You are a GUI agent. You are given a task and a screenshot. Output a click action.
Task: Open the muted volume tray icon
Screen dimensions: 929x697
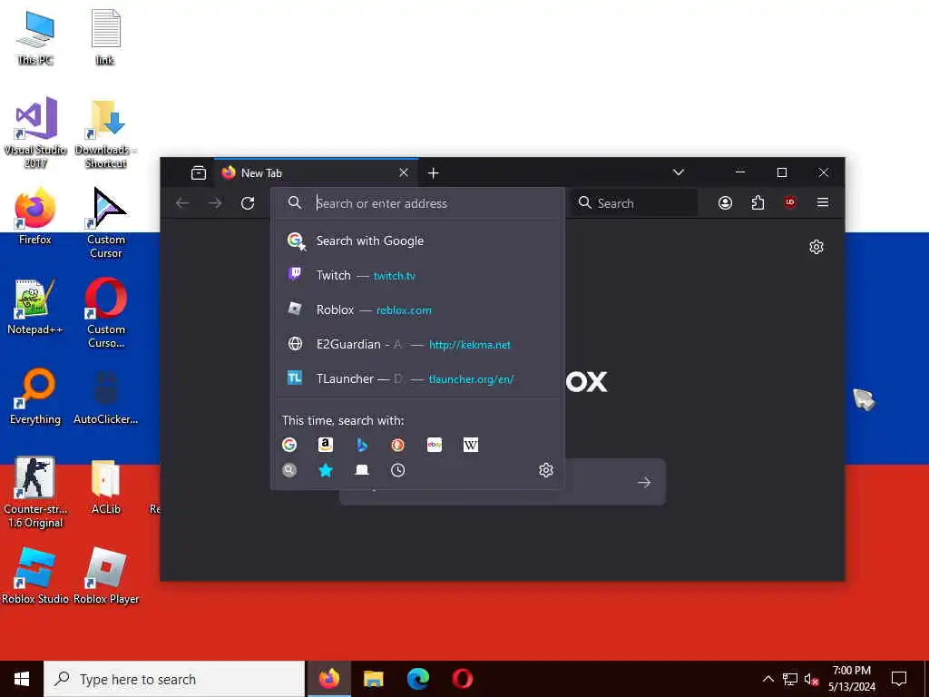(x=811, y=679)
